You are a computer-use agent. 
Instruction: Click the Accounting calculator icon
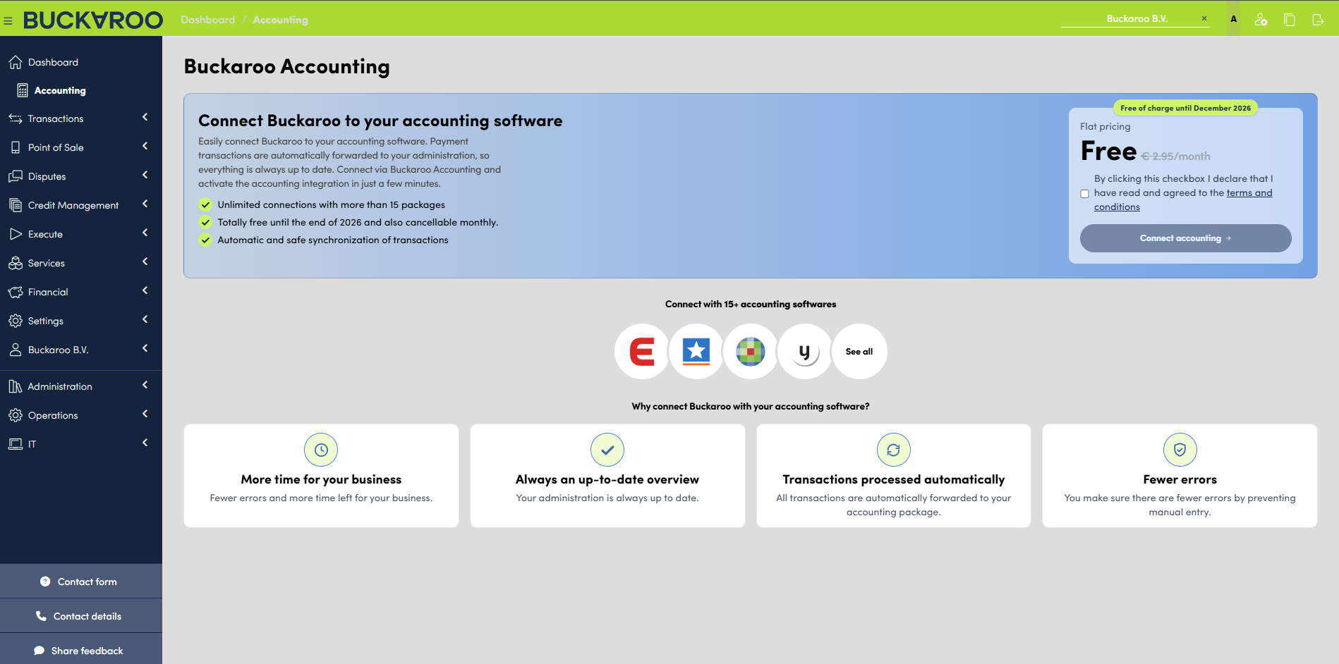pos(23,90)
